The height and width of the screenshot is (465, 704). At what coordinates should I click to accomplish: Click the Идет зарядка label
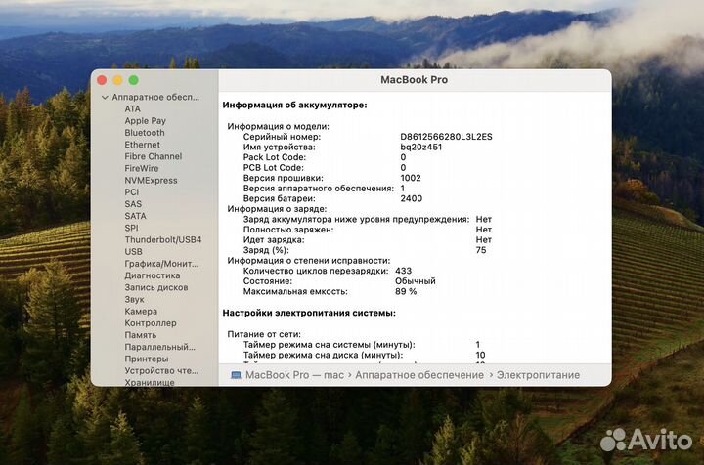coord(274,240)
